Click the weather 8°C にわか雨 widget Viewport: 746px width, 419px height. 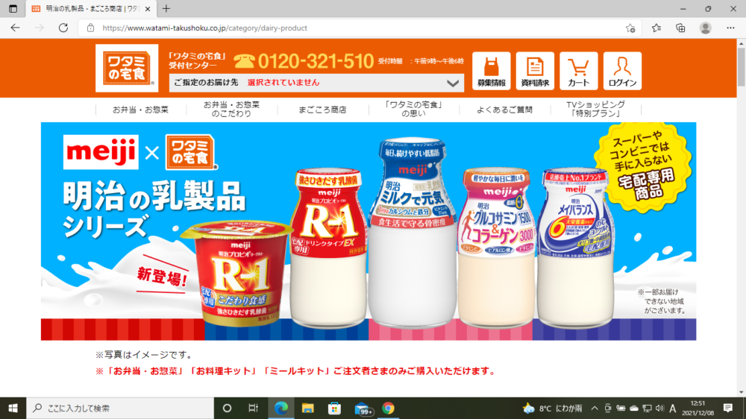[x=552, y=408]
